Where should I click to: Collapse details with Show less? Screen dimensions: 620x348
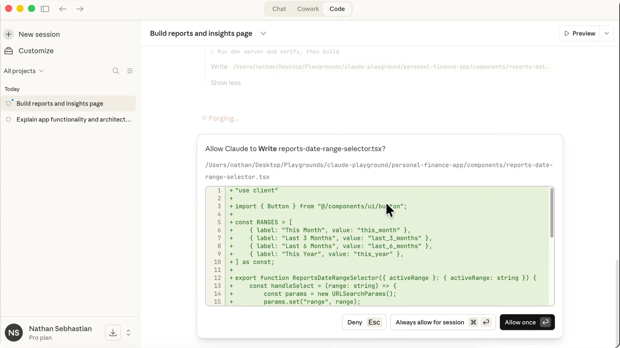(x=226, y=83)
